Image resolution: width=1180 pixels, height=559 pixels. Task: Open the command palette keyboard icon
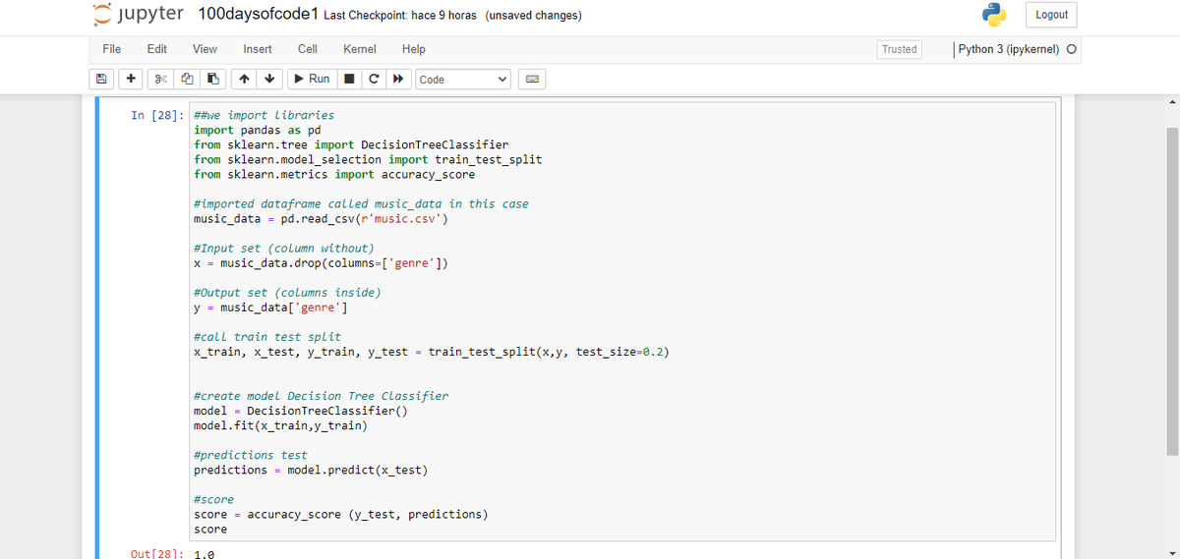[532, 79]
